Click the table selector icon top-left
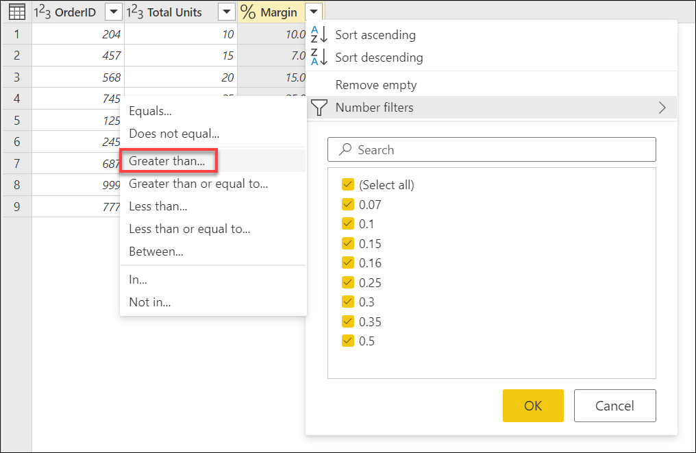 point(16,12)
